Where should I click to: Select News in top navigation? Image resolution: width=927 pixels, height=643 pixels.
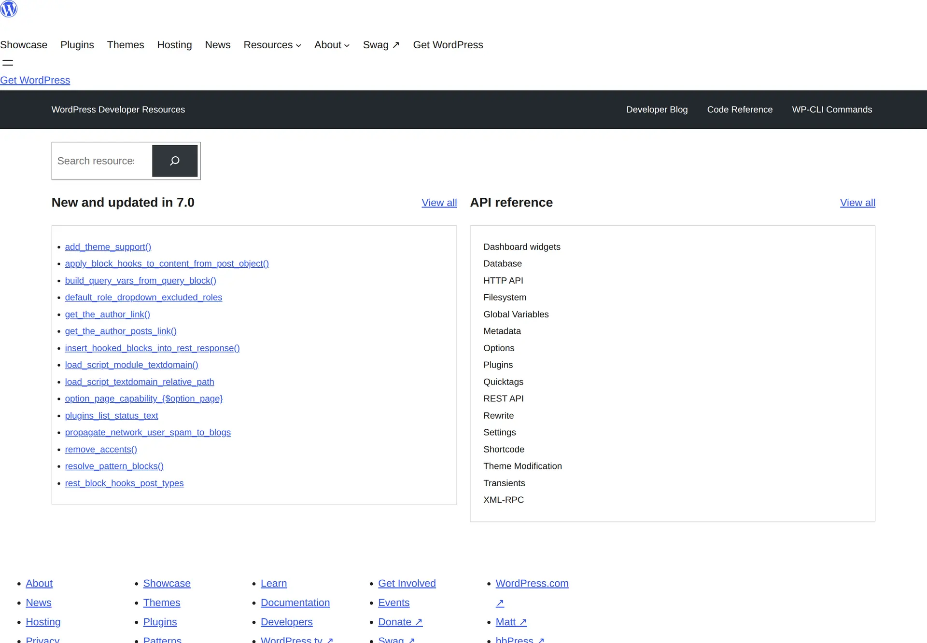point(218,45)
